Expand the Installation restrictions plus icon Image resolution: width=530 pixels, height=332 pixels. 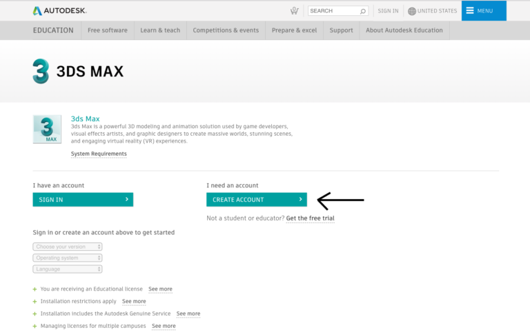point(35,301)
